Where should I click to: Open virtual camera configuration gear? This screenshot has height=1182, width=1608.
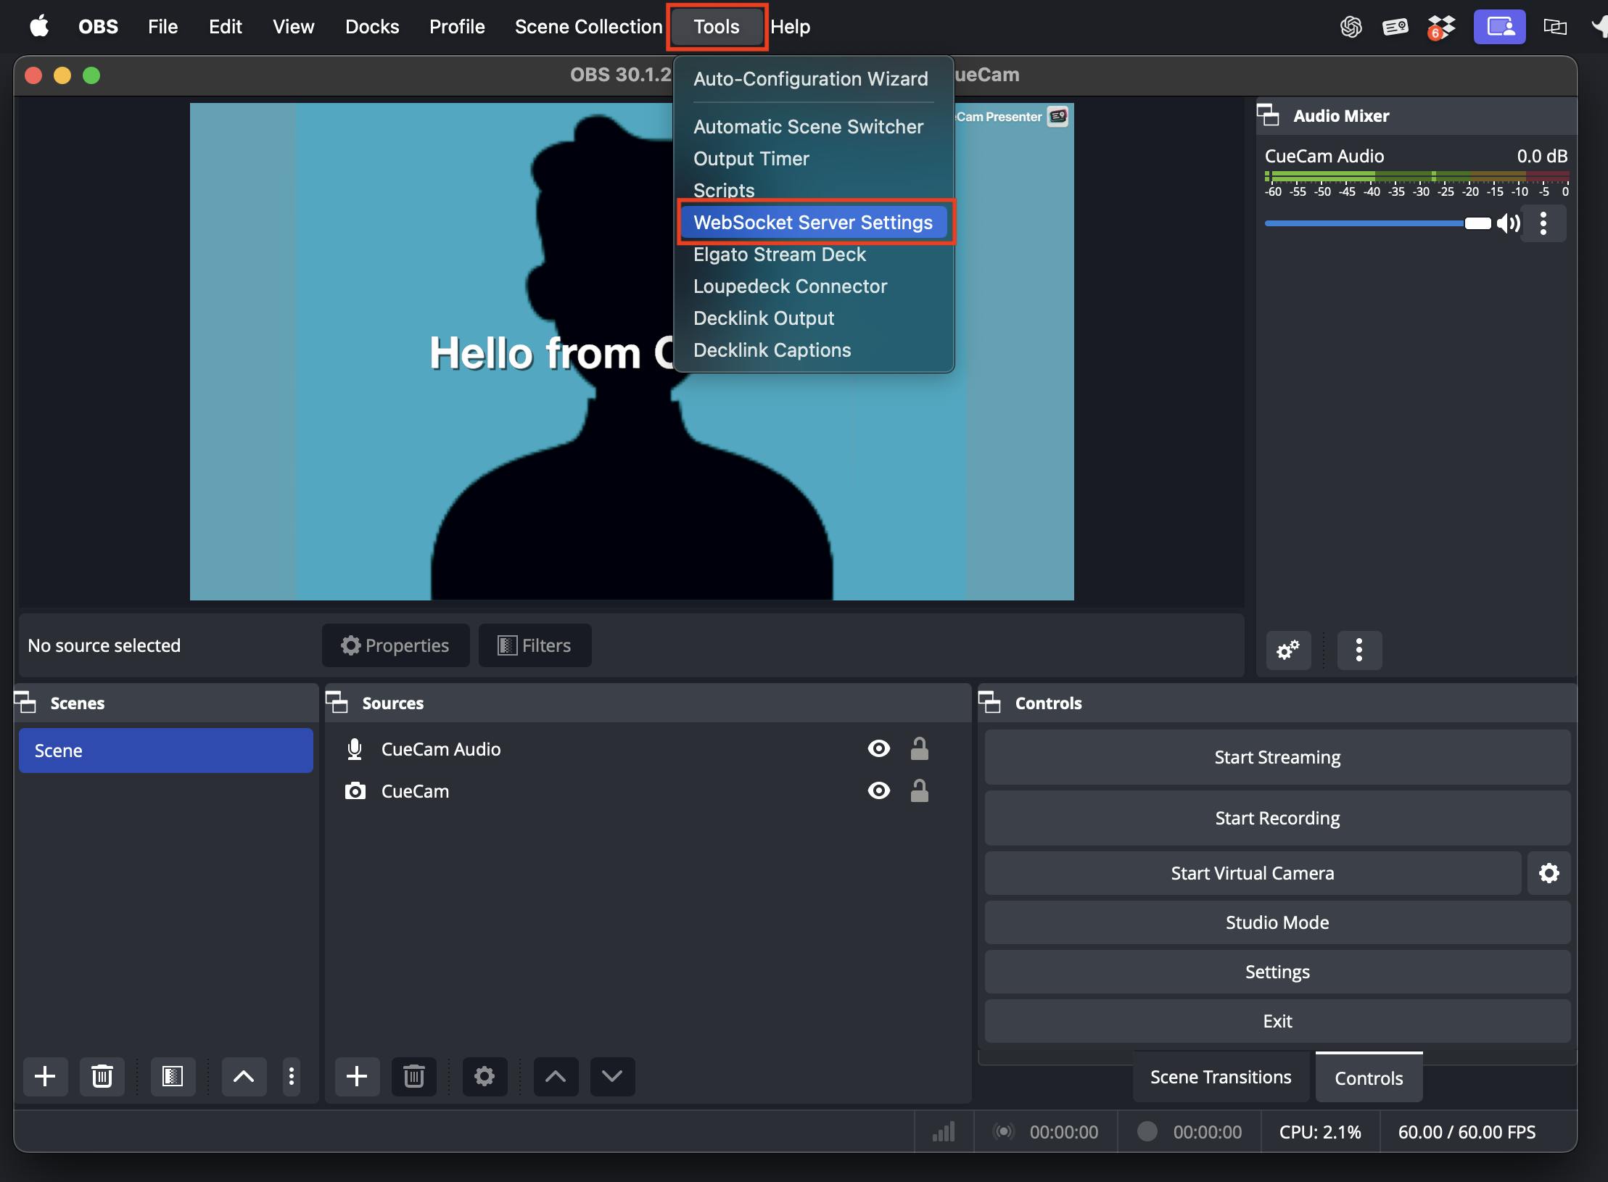(x=1549, y=873)
